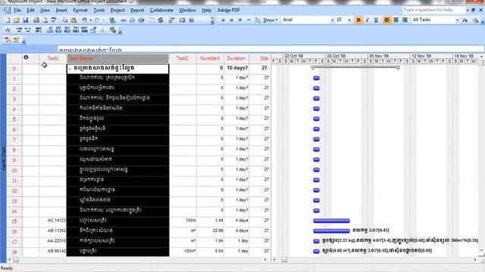Mark task 50% complete
This screenshot has width=485, height=272.
tap(67, 30)
